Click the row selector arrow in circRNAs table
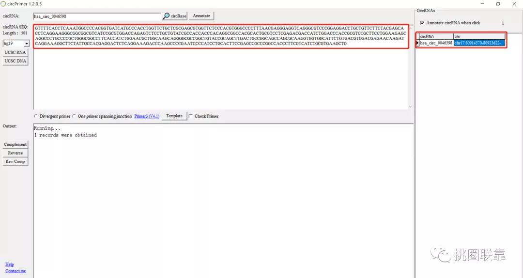Viewport: 523px width, 278px height. click(x=417, y=43)
